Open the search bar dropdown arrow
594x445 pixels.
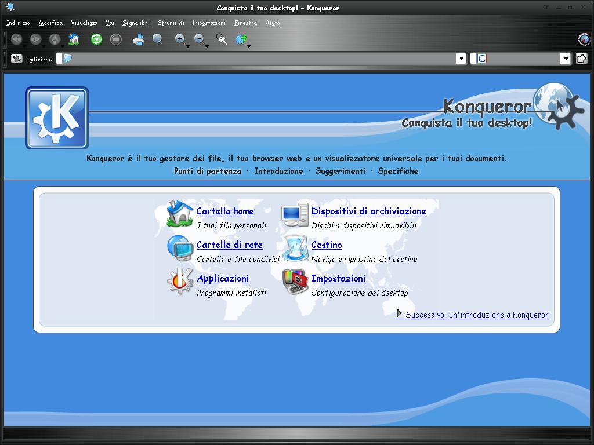(x=566, y=59)
